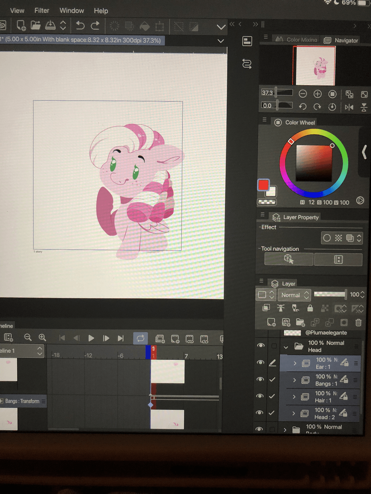Open the Layer Property panel menu icon

pyautogui.click(x=262, y=215)
